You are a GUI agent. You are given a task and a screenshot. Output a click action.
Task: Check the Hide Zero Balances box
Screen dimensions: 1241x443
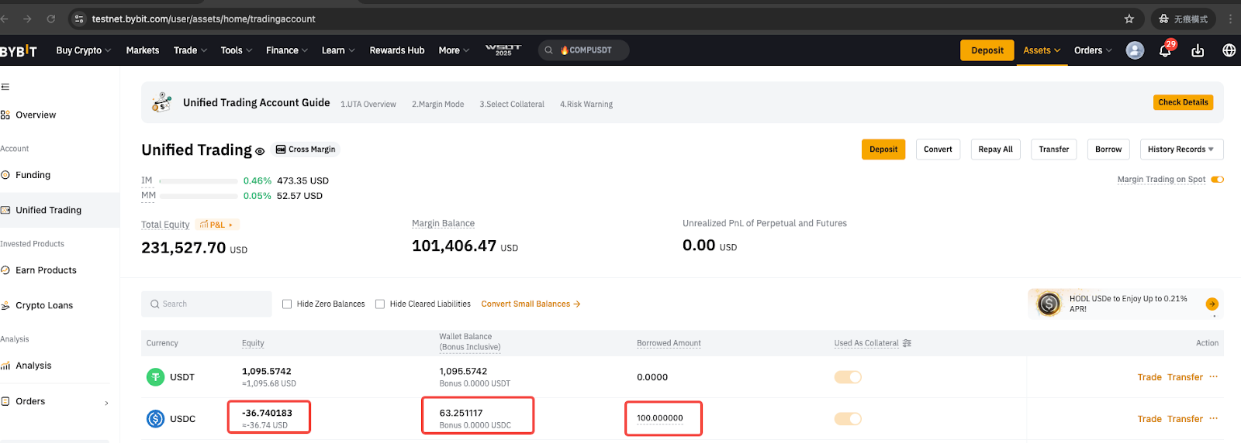click(287, 304)
